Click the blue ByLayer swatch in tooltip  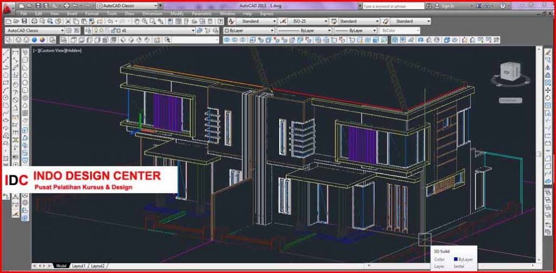[456, 259]
